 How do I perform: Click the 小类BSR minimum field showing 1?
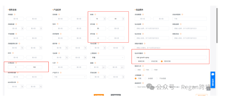click(x=16, y=67)
